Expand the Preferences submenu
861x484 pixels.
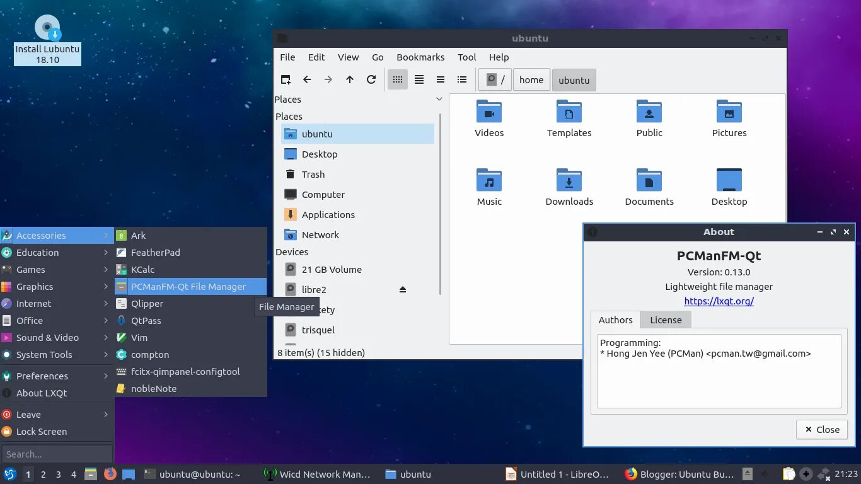click(x=57, y=376)
